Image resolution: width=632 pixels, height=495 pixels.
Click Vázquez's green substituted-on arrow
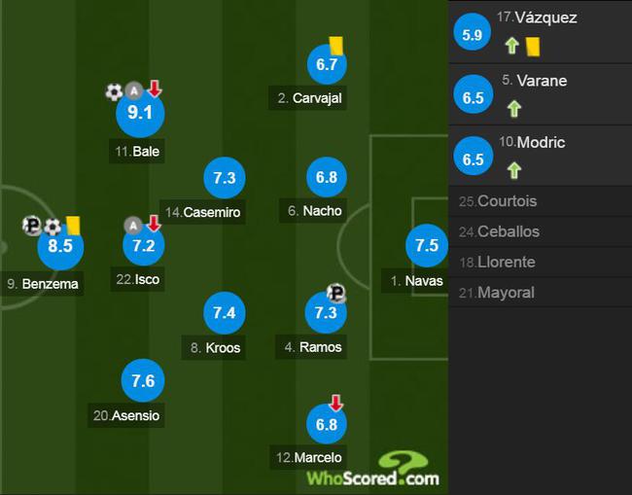512,46
